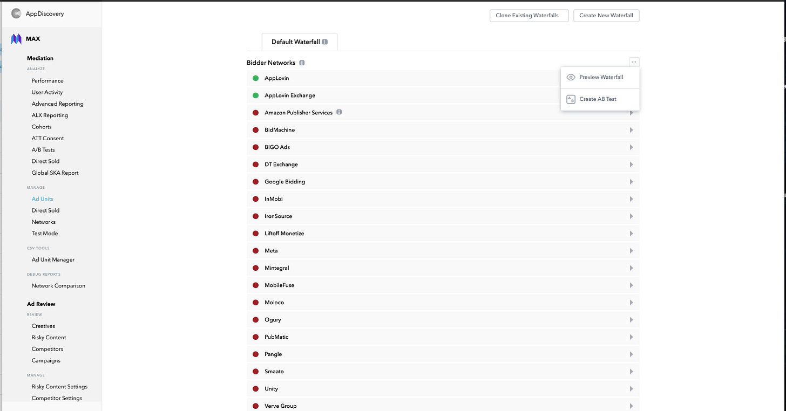Click Create New Waterfall button
Screen dimensions: 786x411
[x=606, y=16]
